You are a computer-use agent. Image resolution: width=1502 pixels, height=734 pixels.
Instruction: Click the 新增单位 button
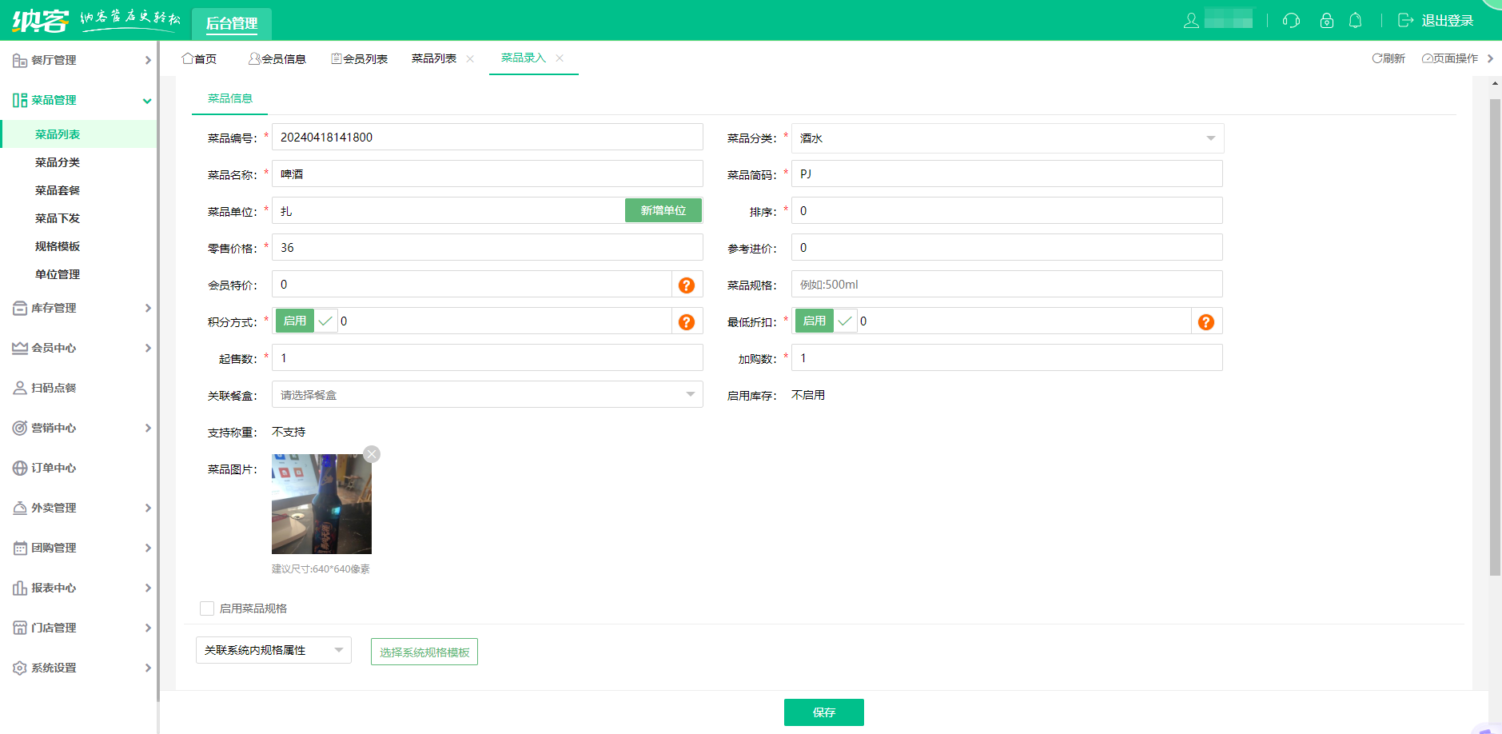663,210
